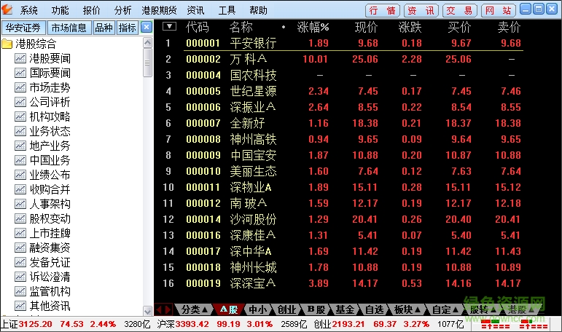
Task: Click the 股权变动 chart icon
Action: (20, 218)
